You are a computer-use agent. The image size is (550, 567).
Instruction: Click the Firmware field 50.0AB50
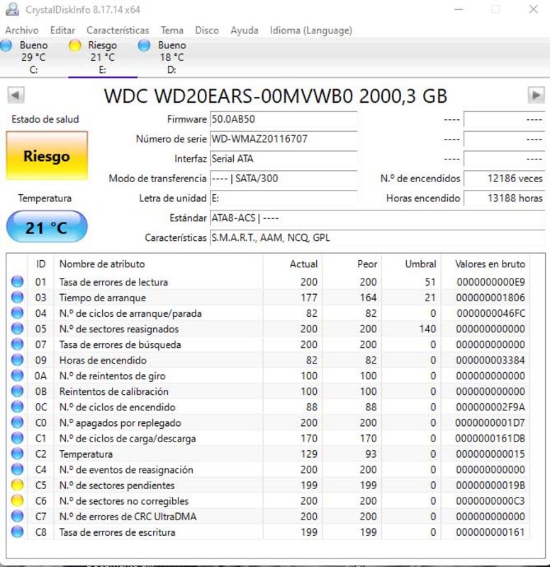284,119
